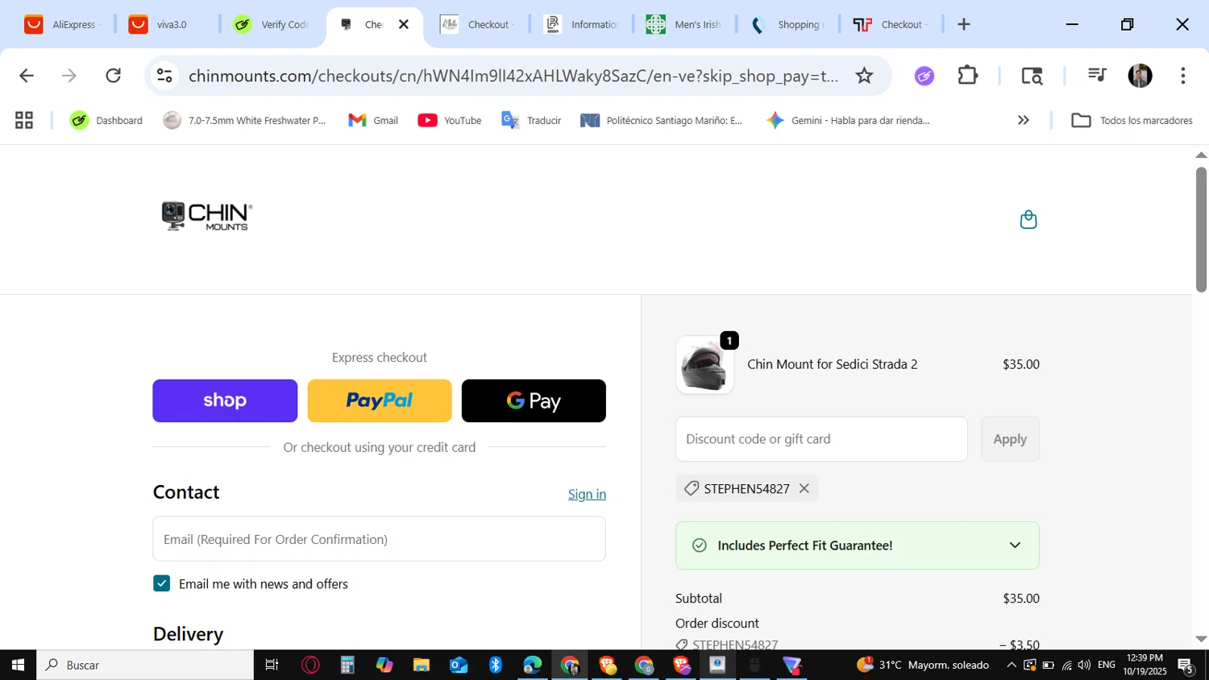Viewport: 1209px width, 680px height.
Task: Open the White Freshwater Pearl bookmark
Action: [244, 120]
